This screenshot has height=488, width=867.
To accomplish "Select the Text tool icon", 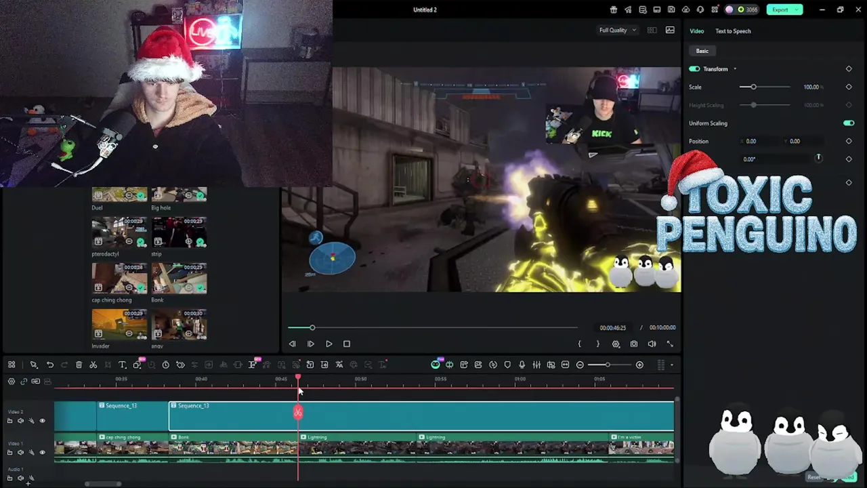I will coord(123,365).
